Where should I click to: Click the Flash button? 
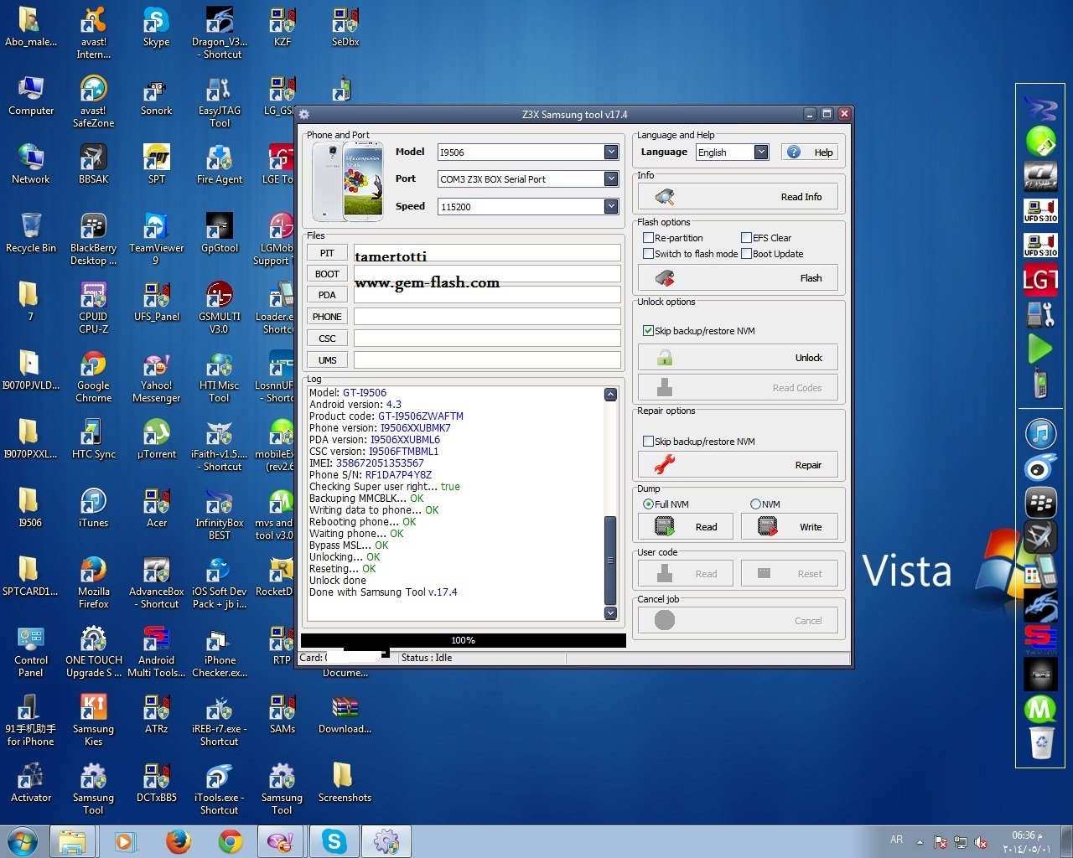point(738,278)
